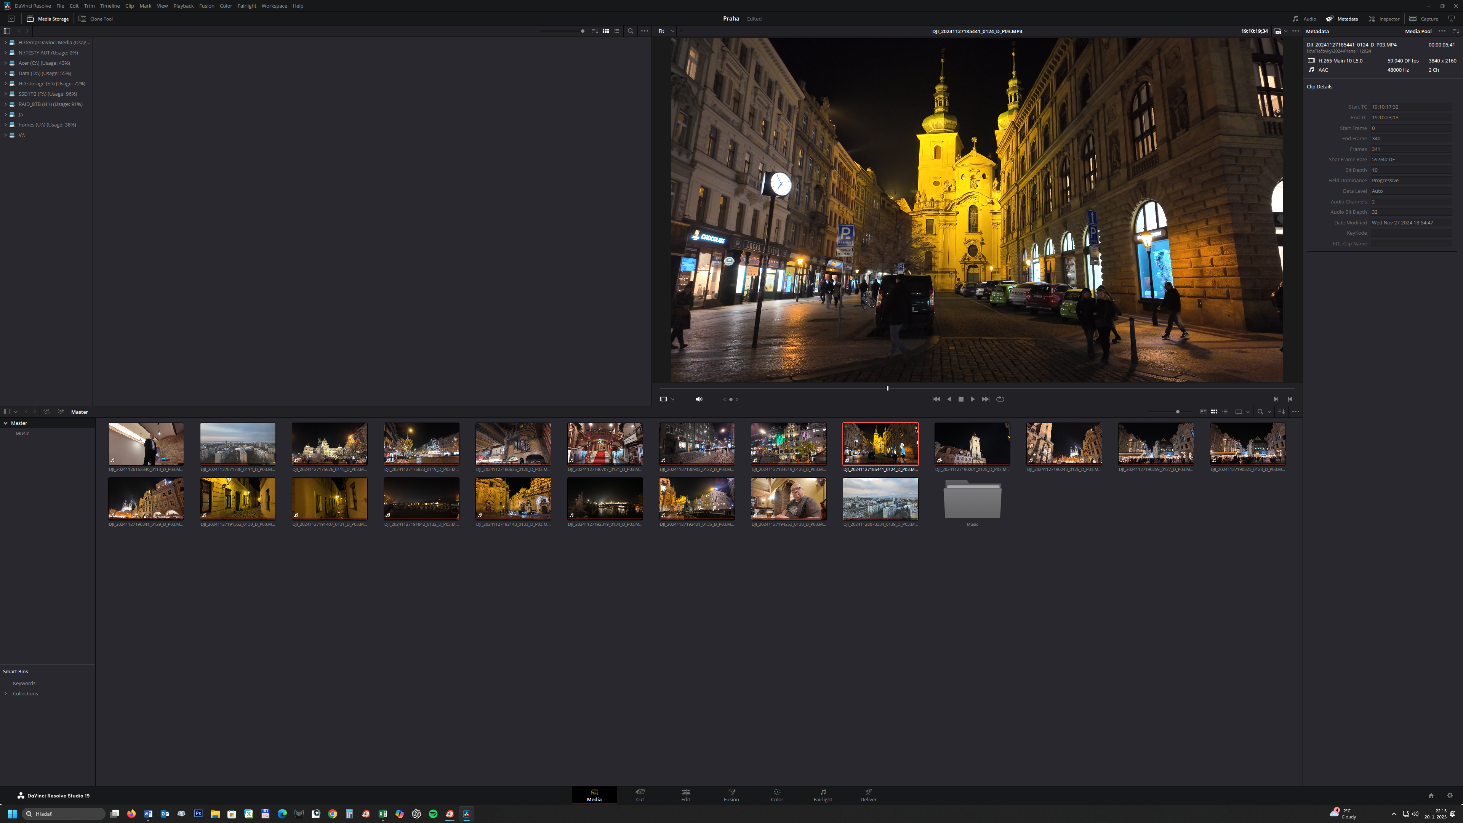Switch media pool to list view
This screenshot has width=1463, height=823.
tap(1225, 412)
